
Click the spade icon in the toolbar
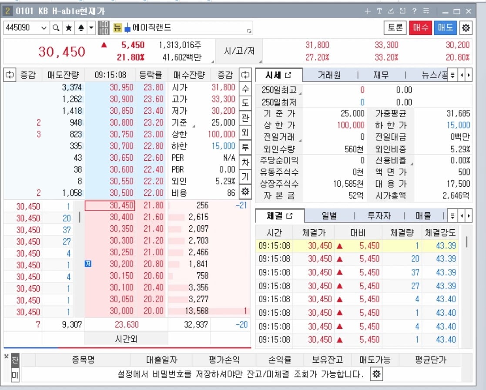[x=81, y=28]
